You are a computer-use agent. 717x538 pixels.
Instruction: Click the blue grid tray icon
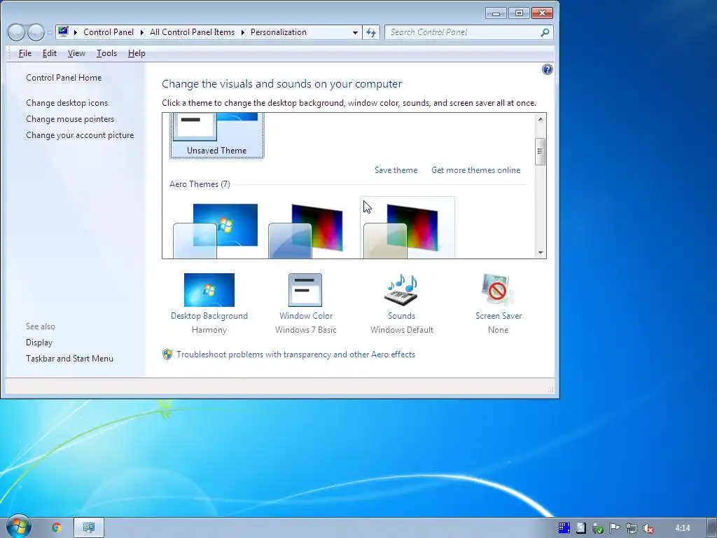coord(564,528)
